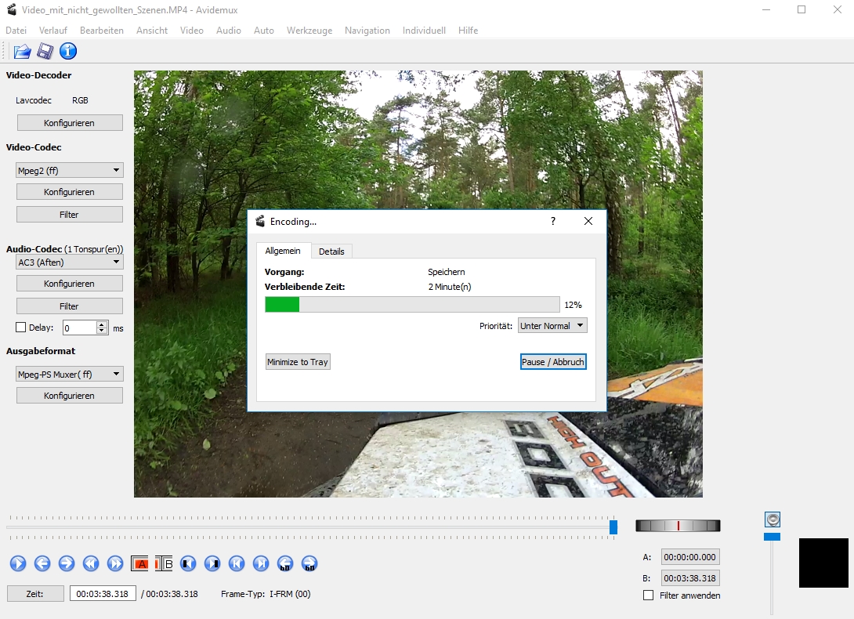Screen dimensions: 854x619
Task: Set selection end marker B
Action: (164, 563)
